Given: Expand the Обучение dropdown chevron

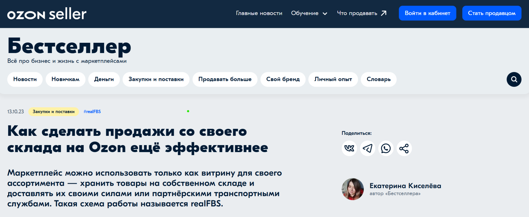Looking at the screenshot, I should 325,14.
